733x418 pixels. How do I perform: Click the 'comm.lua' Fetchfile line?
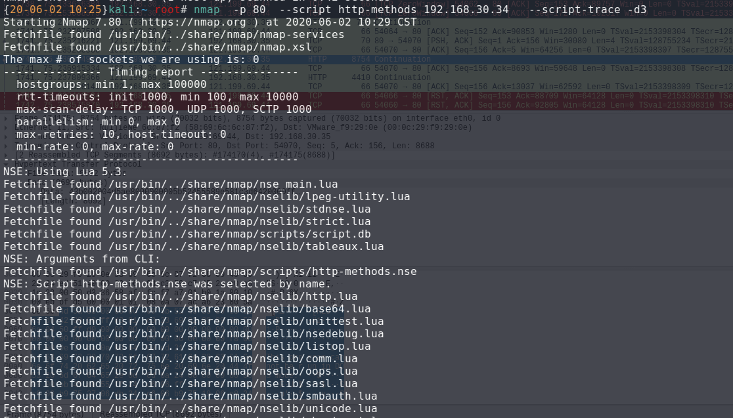(181, 358)
